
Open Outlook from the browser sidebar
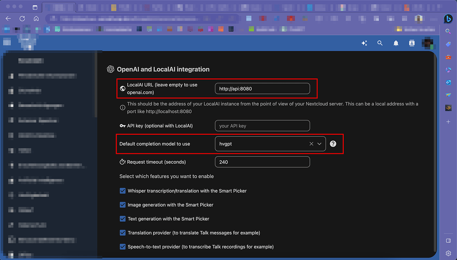tap(448, 82)
